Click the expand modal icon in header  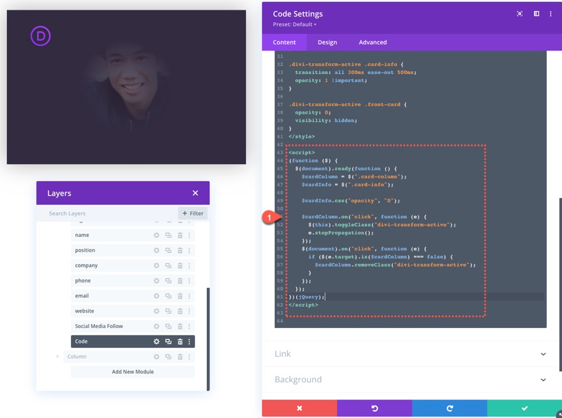pyautogui.click(x=520, y=13)
